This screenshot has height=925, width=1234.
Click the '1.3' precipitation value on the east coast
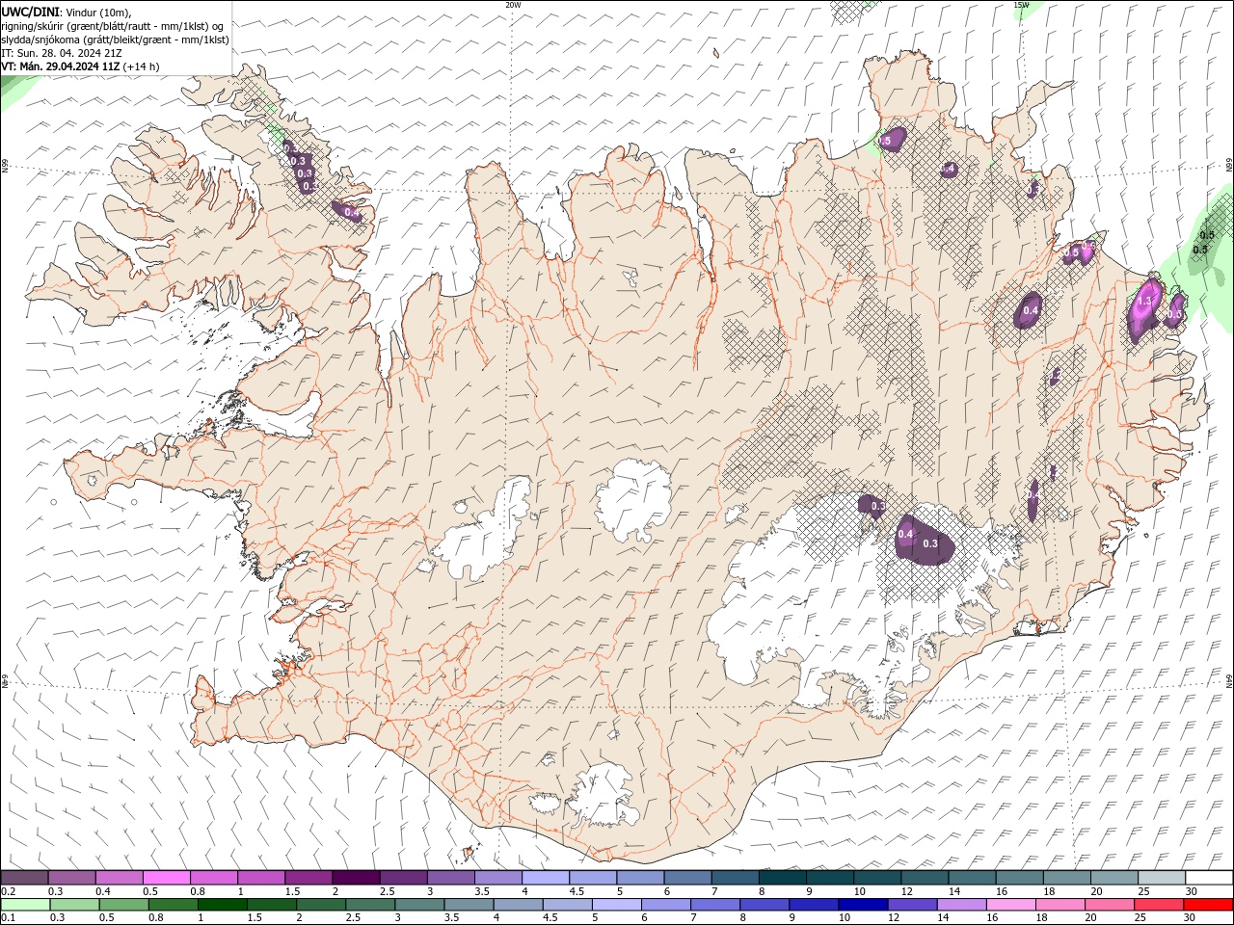(x=1144, y=302)
